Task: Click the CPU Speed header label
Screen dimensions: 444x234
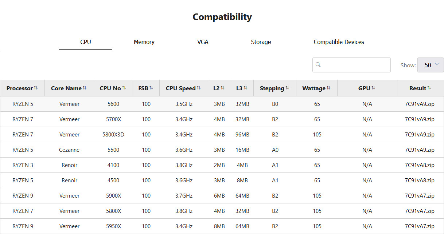Action: (x=181, y=88)
